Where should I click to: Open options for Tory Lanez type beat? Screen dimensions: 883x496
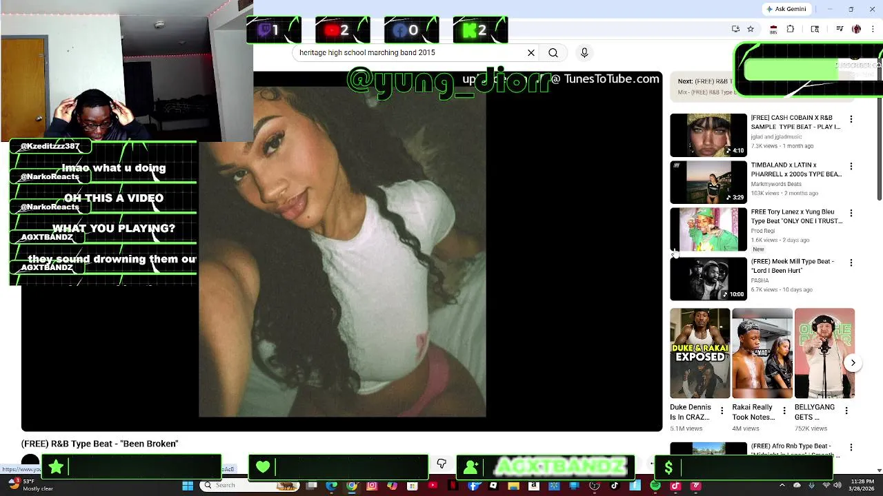point(851,213)
